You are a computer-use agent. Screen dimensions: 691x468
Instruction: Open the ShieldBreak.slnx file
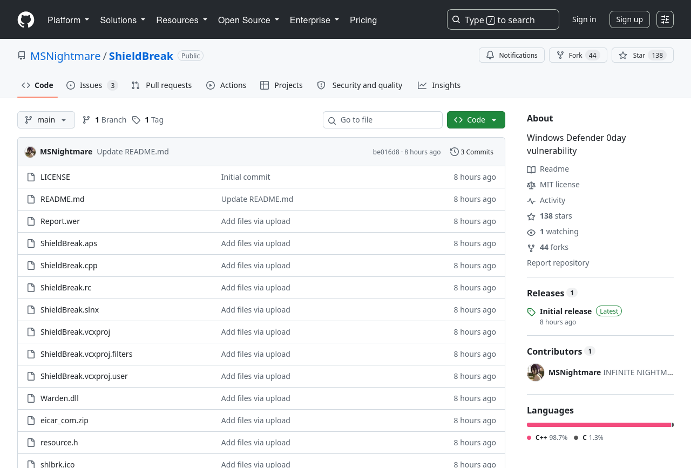(x=70, y=310)
